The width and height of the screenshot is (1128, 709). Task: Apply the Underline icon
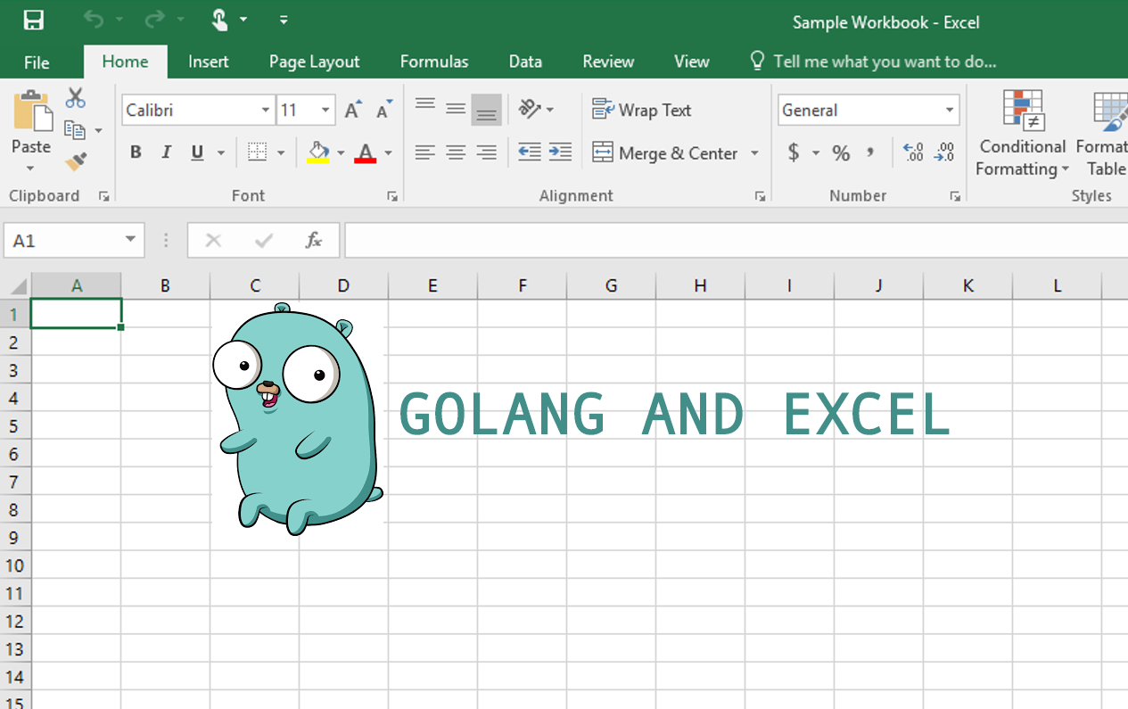coord(195,152)
